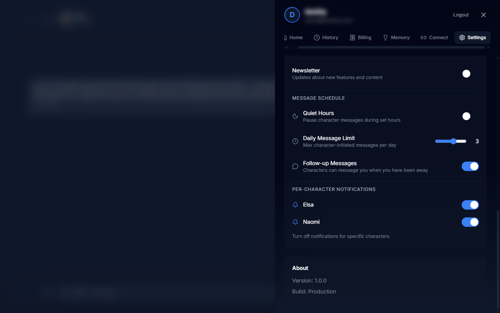This screenshot has width=500, height=313.
Task: Go to the Memory tab
Action: (396, 38)
